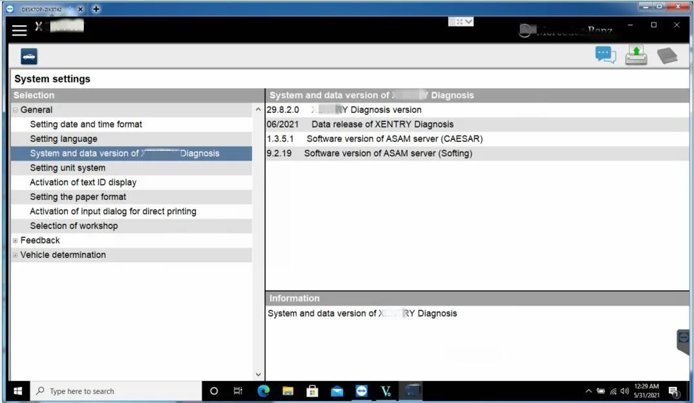Click the printer upload icon

(636, 55)
